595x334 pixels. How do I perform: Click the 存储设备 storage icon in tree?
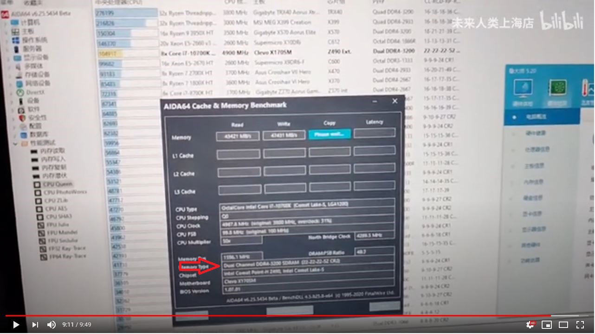pyautogui.click(x=19, y=75)
